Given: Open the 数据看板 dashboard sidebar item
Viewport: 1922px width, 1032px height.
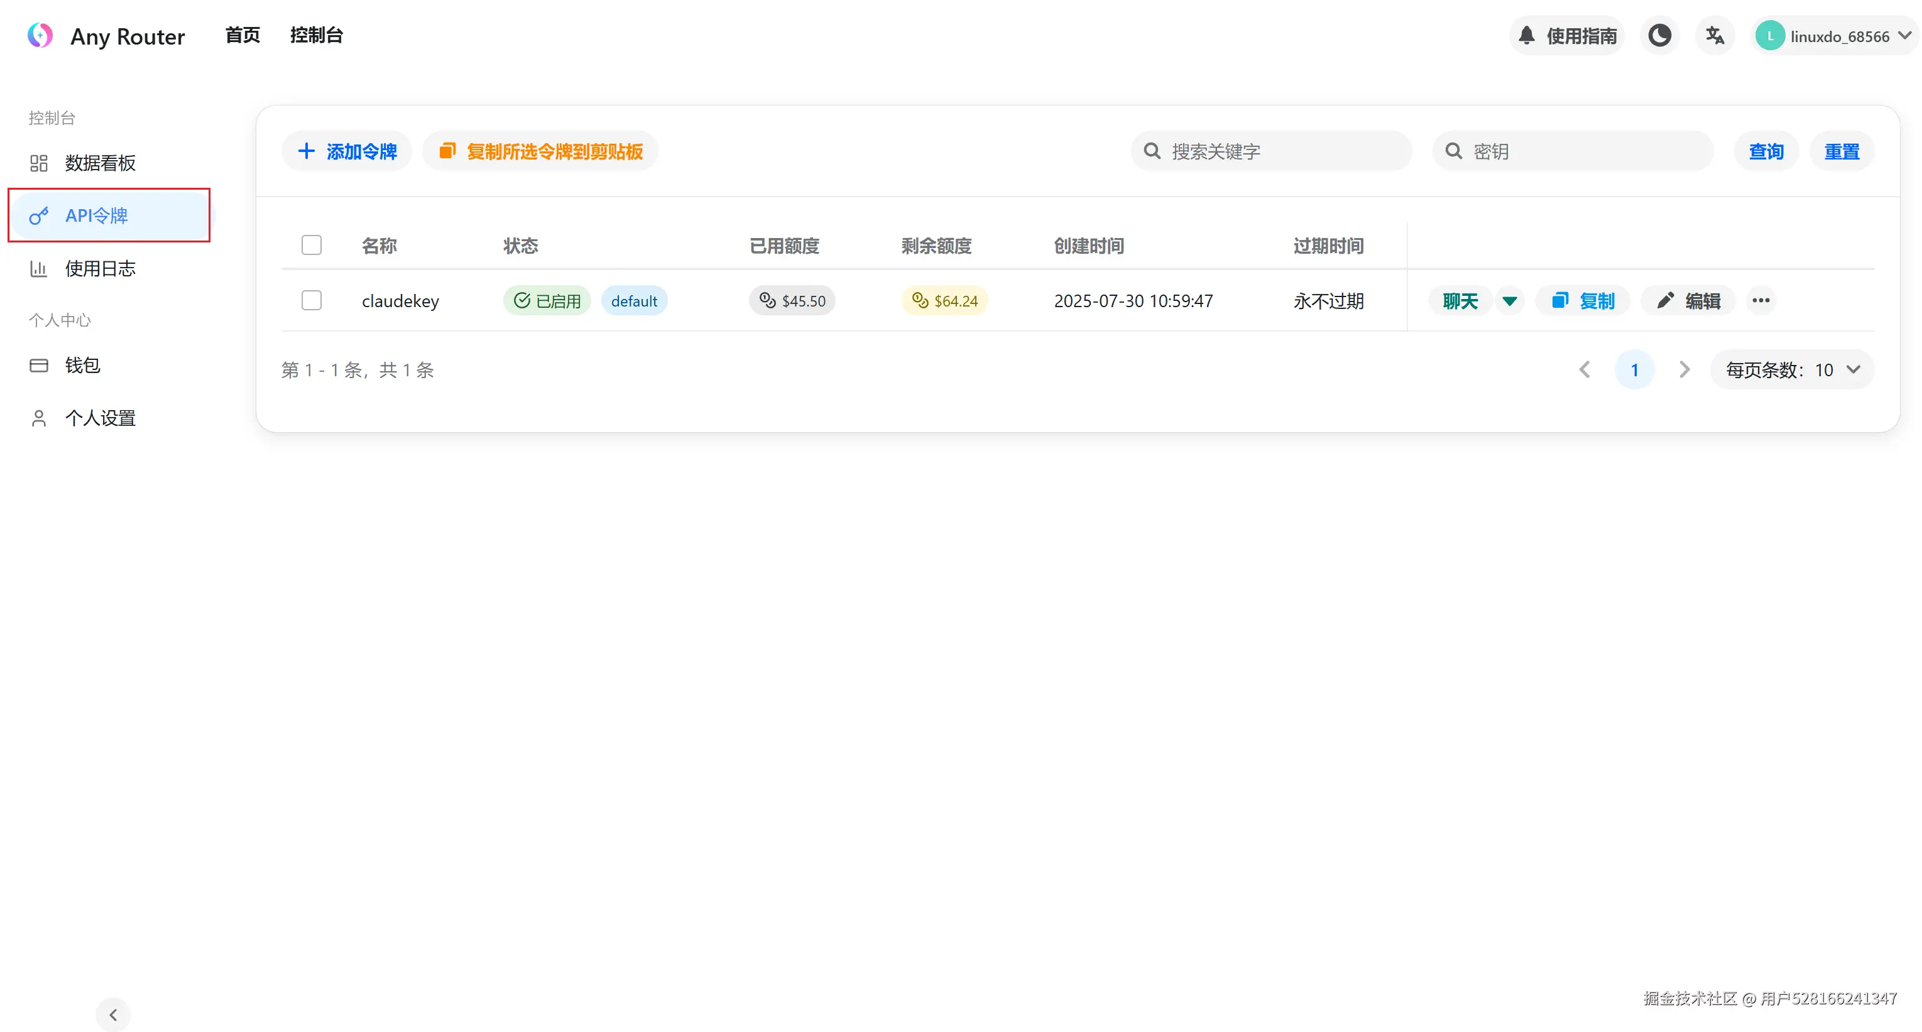Looking at the screenshot, I should pos(99,163).
